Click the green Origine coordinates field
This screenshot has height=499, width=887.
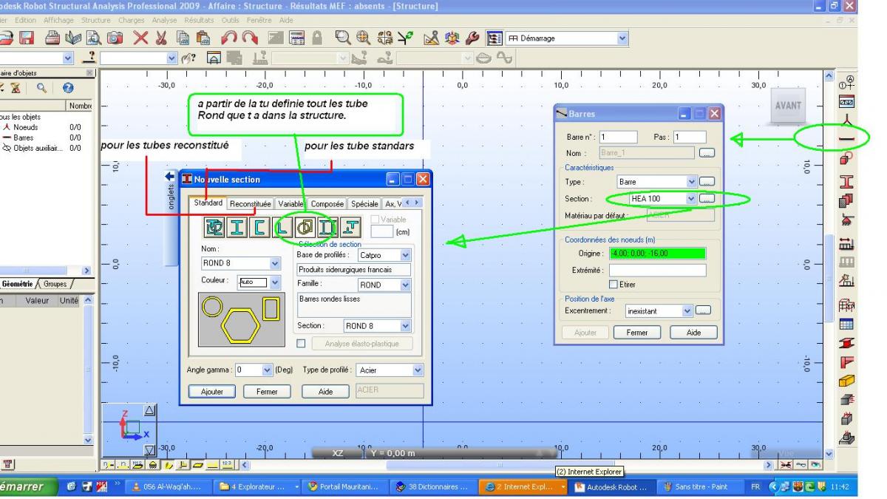tap(657, 254)
